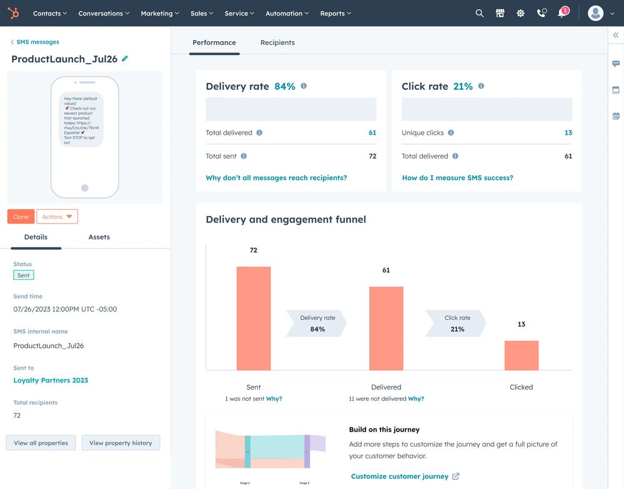This screenshot has width=624, height=489.
Task: Switch to the Recipients tab
Action: (x=277, y=42)
